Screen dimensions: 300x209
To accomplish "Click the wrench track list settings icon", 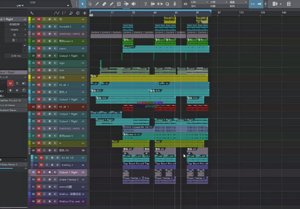I will point(32,13).
